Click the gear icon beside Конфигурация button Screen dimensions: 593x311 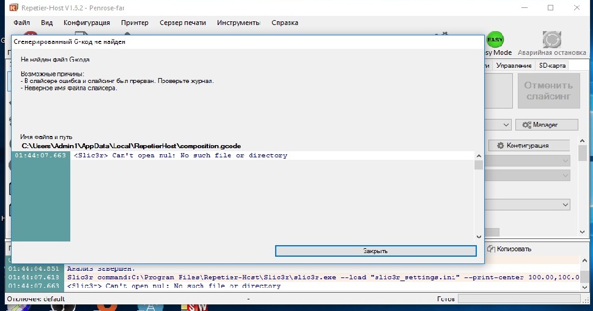pyautogui.click(x=500, y=145)
